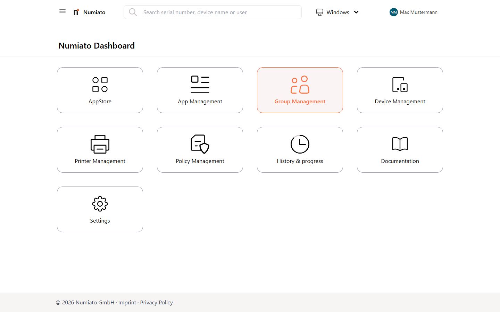Screen dimensions: 500x312
Task: Open the Imprint link
Action: pyautogui.click(x=127, y=302)
